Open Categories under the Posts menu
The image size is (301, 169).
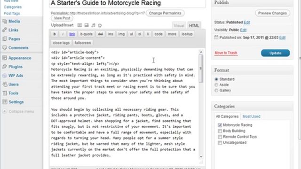pyautogui.click(x=13, y=7)
